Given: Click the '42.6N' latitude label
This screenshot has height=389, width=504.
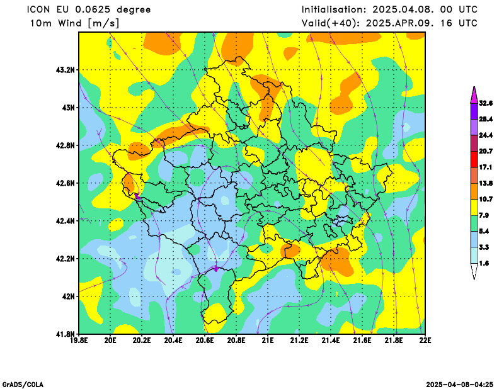Looking at the screenshot, I should [x=66, y=183].
